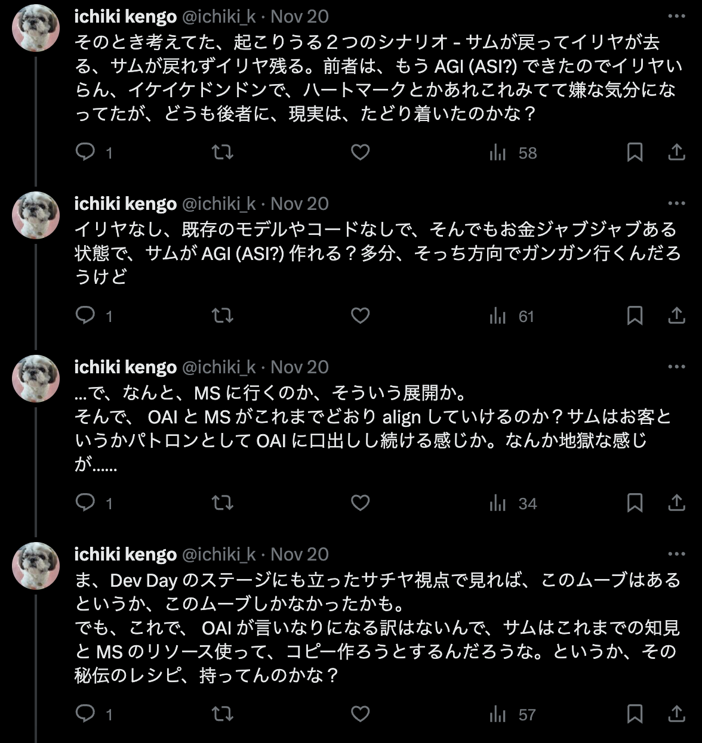
Task: Open more options on Dev Day tweet
Action: [x=676, y=554]
